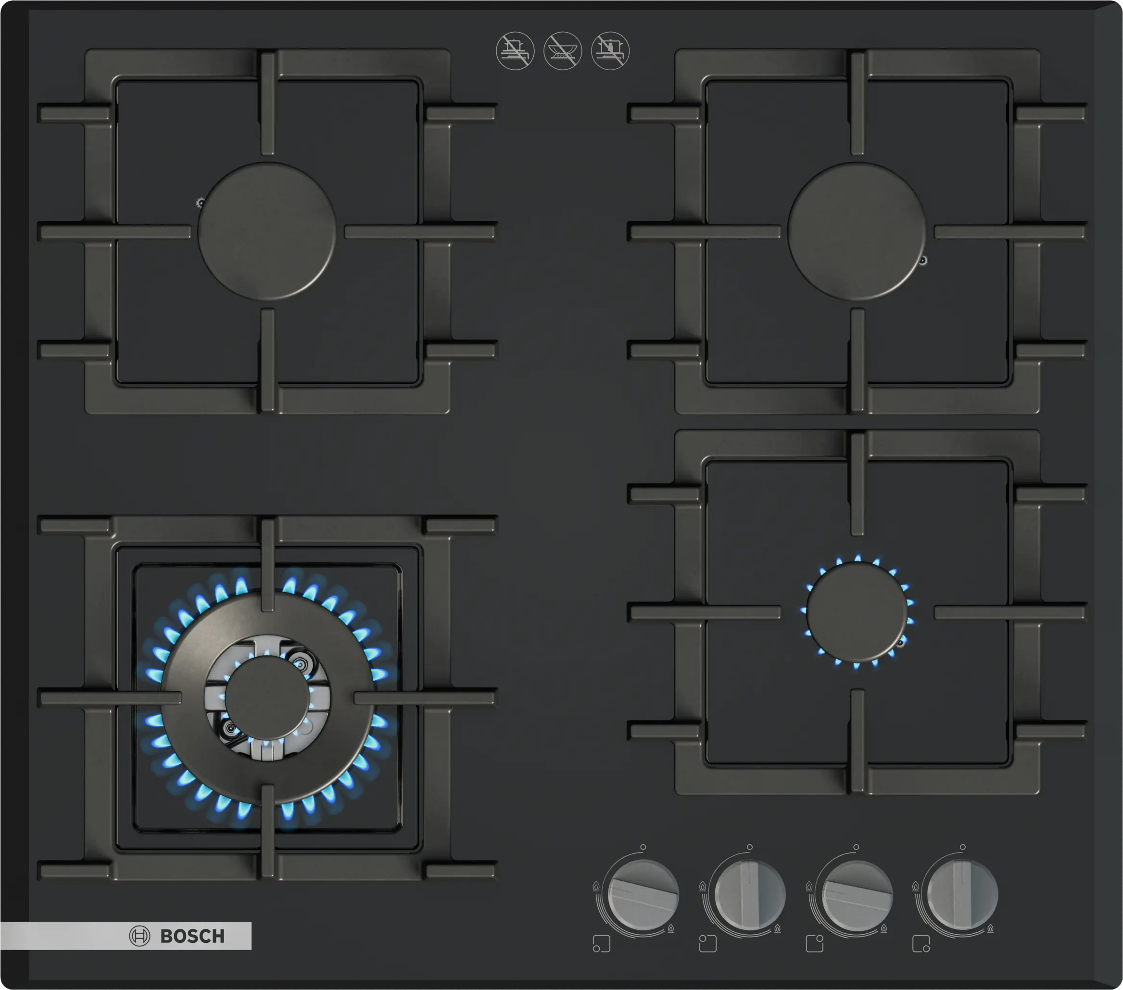The height and width of the screenshot is (990, 1123).
Task: Click the no-wok-on-burner warning icon
Action: point(563,51)
